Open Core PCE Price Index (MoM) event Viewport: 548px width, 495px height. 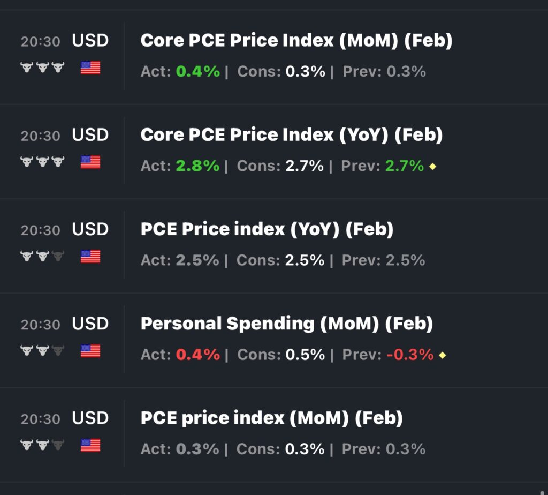[x=296, y=41]
